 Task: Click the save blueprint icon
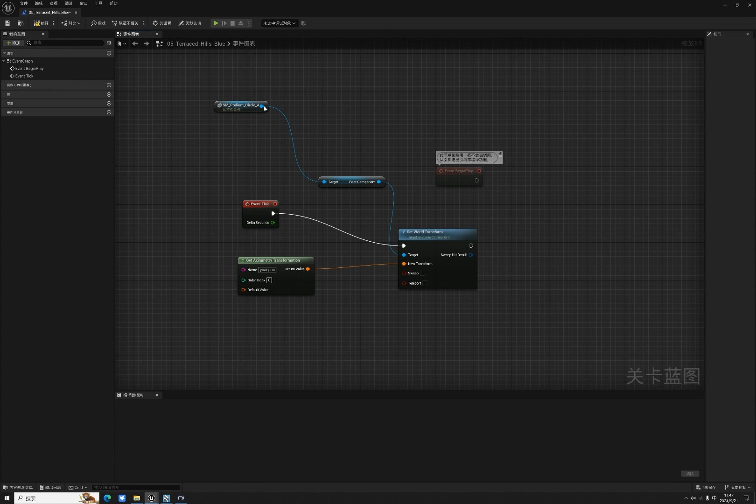click(7, 23)
